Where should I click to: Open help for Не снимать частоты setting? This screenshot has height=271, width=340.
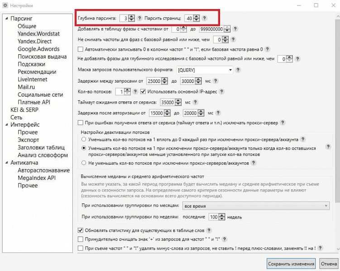coord(233,39)
